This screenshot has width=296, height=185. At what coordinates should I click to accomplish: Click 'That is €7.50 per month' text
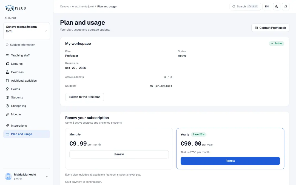195,152
